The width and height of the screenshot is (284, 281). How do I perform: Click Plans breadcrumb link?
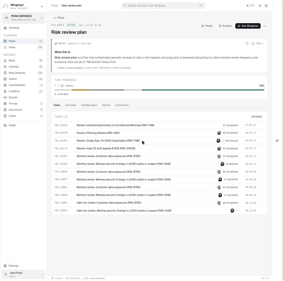pos(54,6)
